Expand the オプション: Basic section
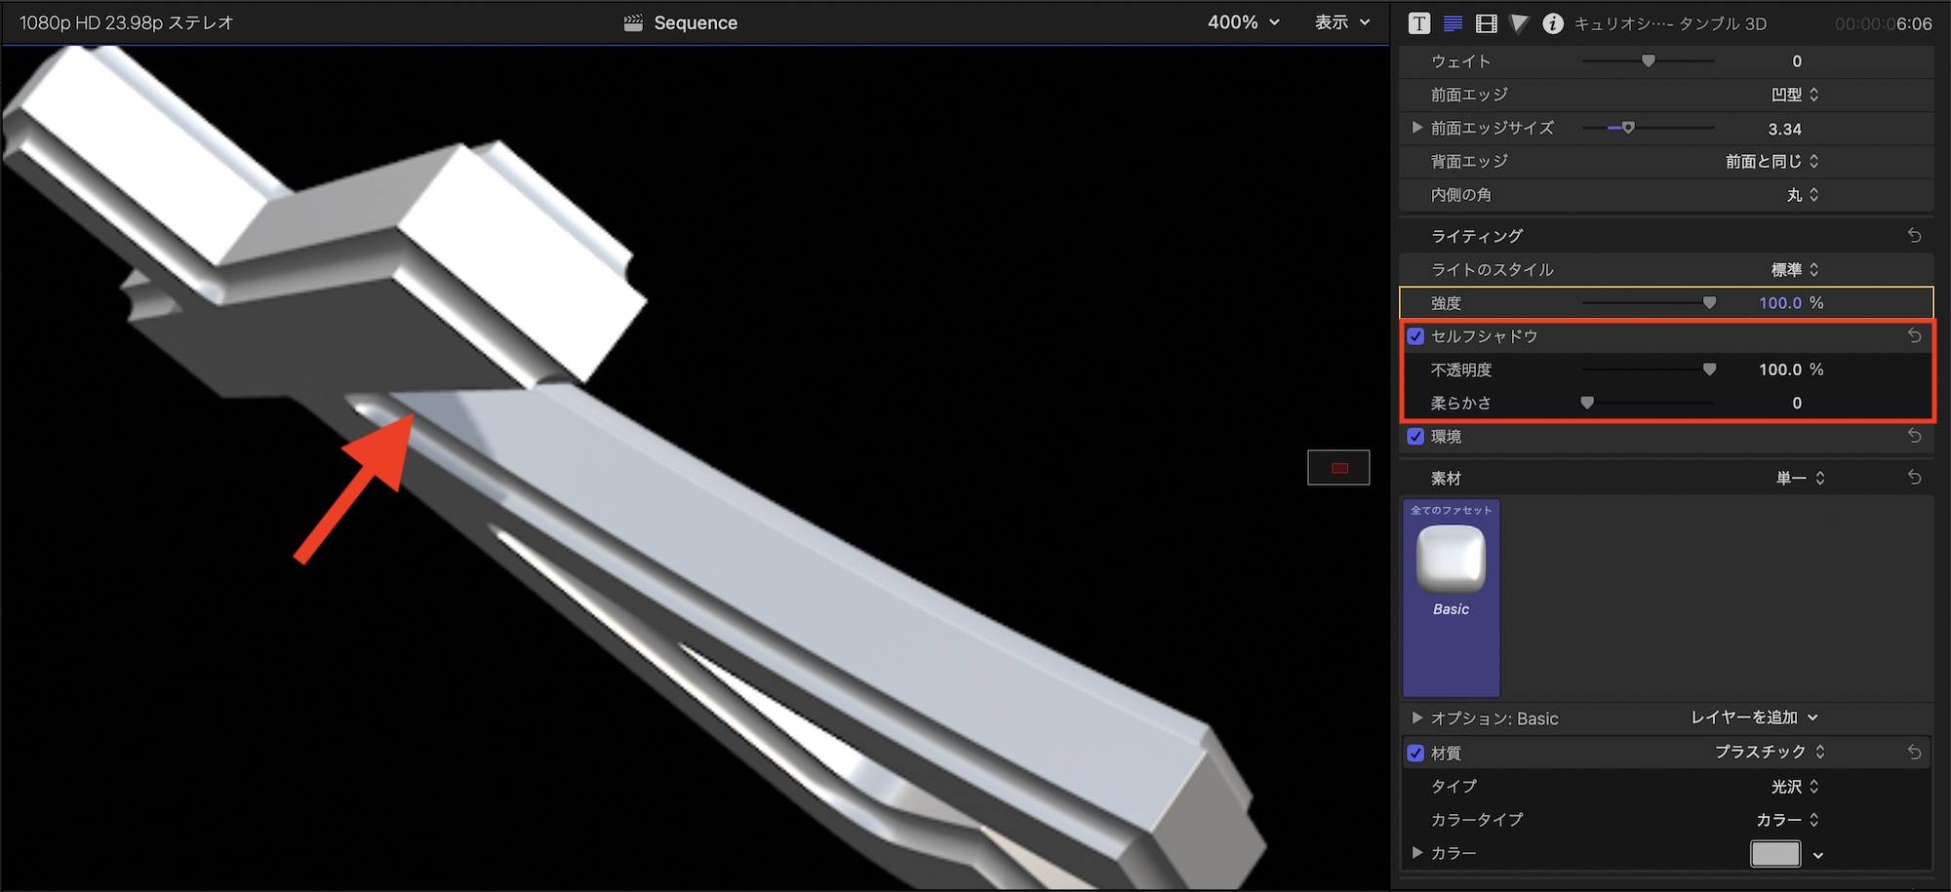Viewport: 1951px width, 892px height. click(1416, 718)
